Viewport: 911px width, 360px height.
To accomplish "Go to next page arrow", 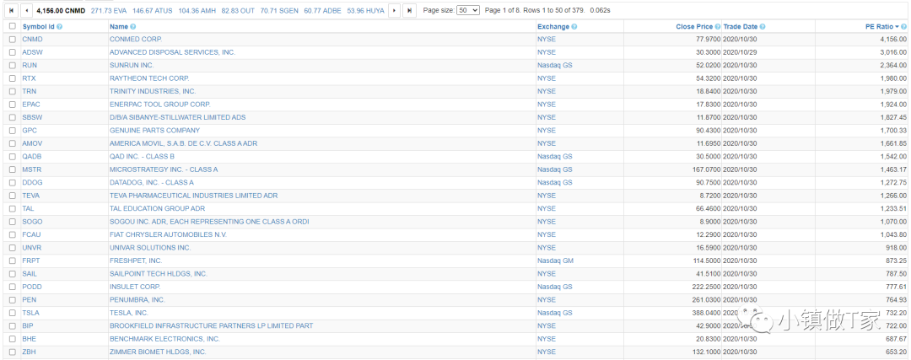I will [394, 10].
